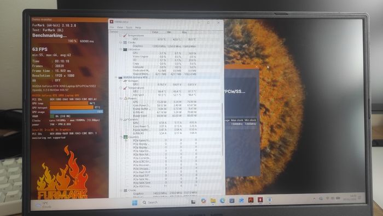Screen dimensions: 383x216
Task: Collapse the Voltages section expander
Action: click(x=121, y=81)
